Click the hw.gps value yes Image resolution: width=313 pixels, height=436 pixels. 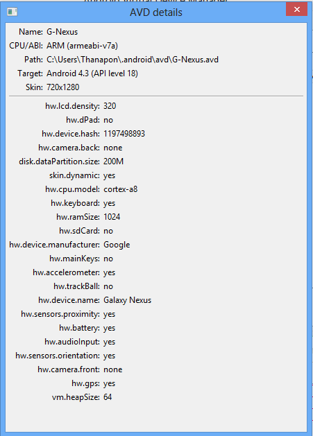109,383
